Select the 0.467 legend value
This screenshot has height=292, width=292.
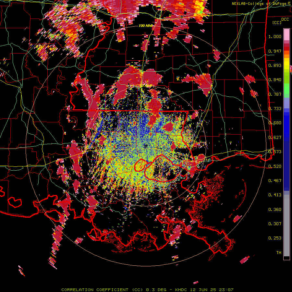[275, 181]
